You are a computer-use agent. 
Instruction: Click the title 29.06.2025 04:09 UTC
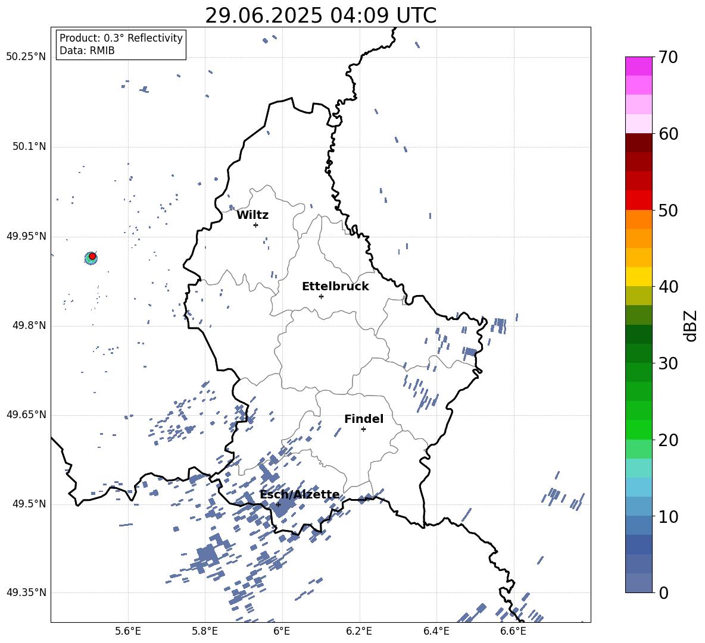click(x=320, y=15)
